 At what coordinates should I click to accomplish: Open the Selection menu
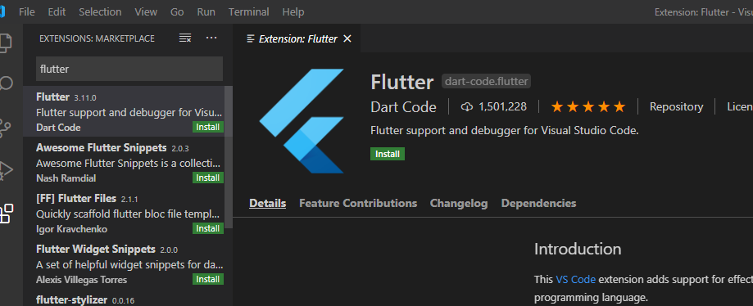coord(100,12)
